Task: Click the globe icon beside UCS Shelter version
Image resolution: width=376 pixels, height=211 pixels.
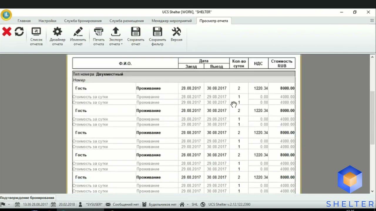Action: click(x=203, y=204)
